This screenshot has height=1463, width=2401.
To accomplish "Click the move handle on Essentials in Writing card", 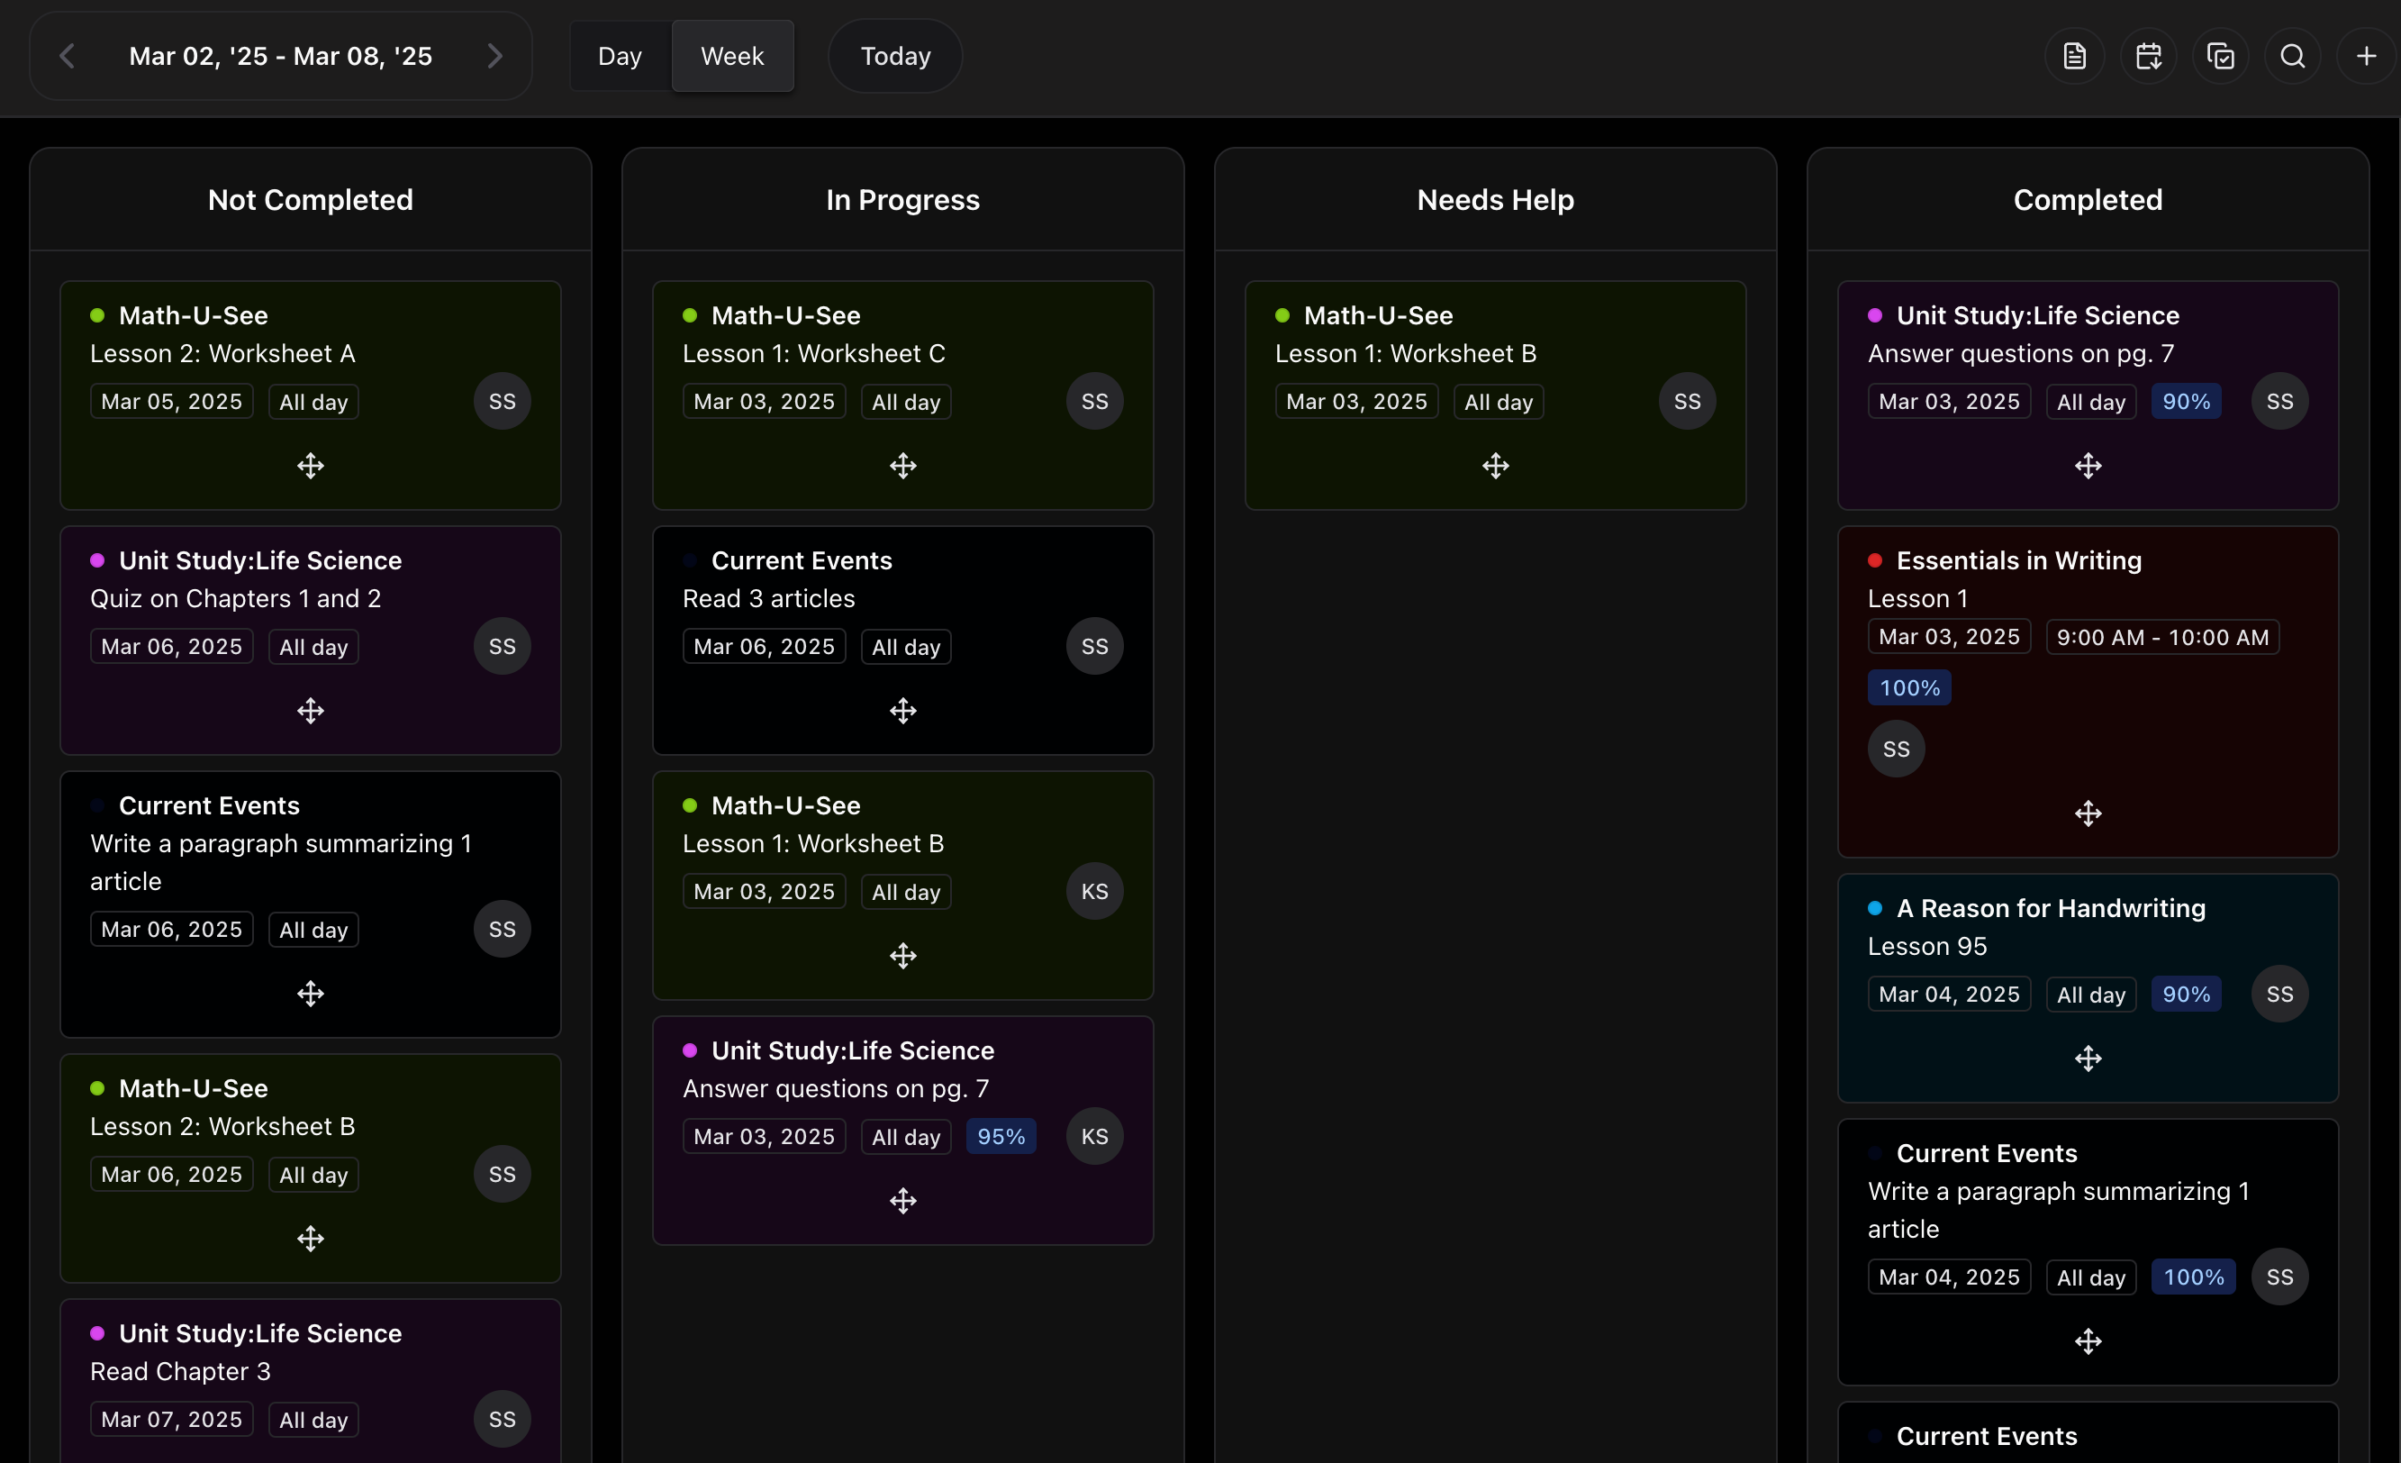I will click(x=2088, y=813).
